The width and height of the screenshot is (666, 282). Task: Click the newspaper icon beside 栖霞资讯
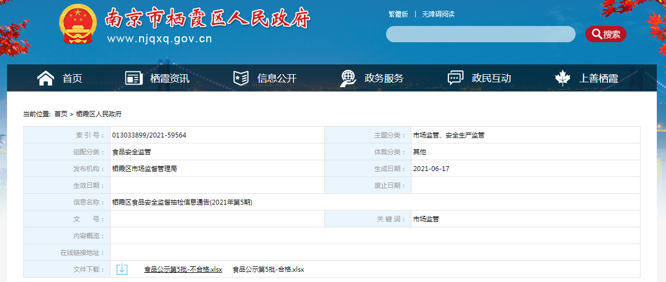(134, 78)
